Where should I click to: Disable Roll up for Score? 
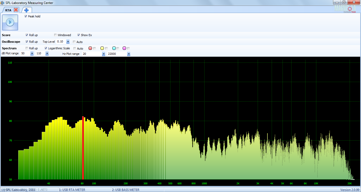click(x=27, y=35)
